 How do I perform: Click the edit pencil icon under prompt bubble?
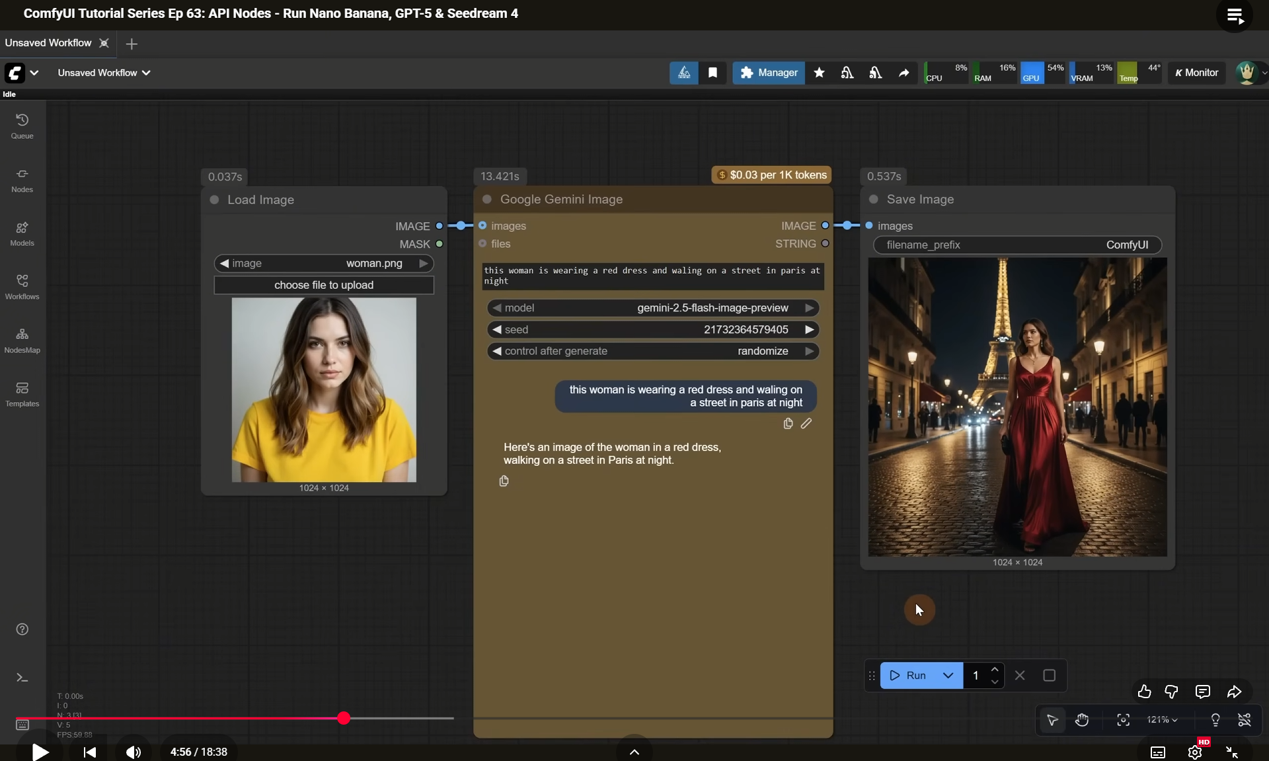point(806,424)
